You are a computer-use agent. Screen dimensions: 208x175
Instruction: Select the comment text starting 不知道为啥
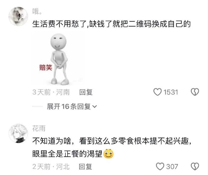pyautogui.click(x=112, y=147)
